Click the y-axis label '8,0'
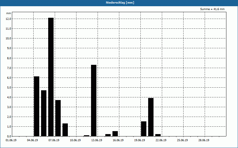 (9, 58)
